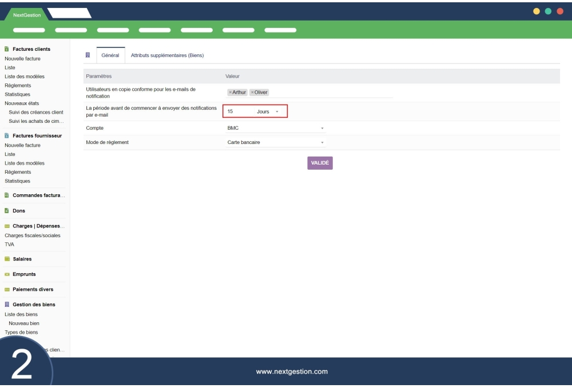Click the Factures fournisseur sidebar icon
Viewport: 572px width, 388px height.
click(x=6, y=135)
